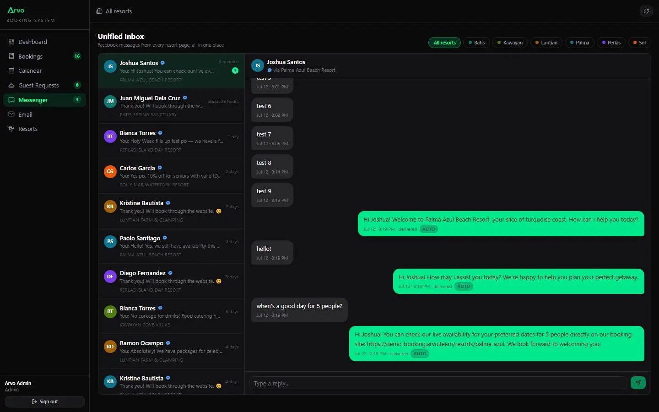Click the Bookings count badge showing 16

click(x=77, y=56)
